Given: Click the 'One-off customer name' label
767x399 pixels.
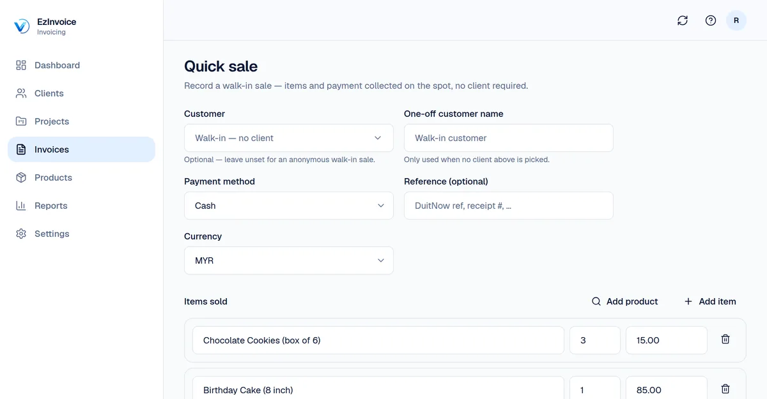Looking at the screenshot, I should pos(454,114).
